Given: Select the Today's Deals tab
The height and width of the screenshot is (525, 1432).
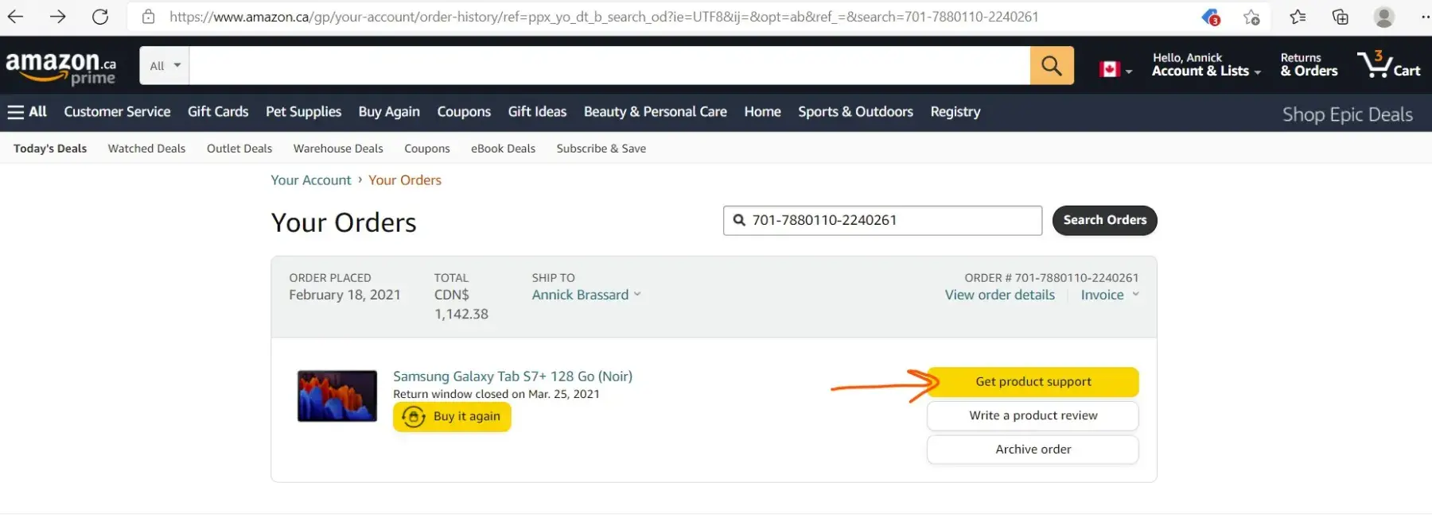Looking at the screenshot, I should click(x=50, y=149).
